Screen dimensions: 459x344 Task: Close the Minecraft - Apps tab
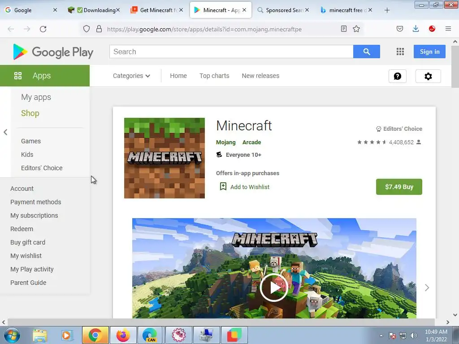click(244, 10)
